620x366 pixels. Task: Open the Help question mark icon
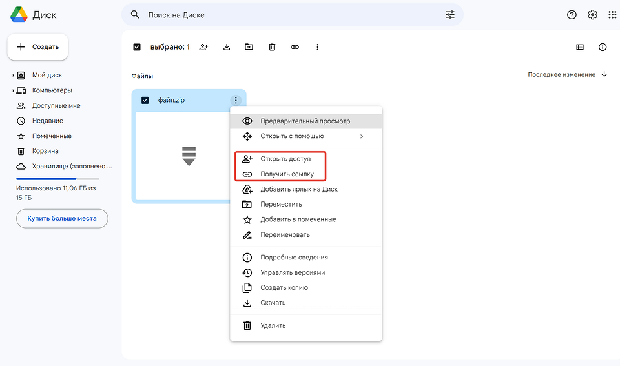coord(572,15)
